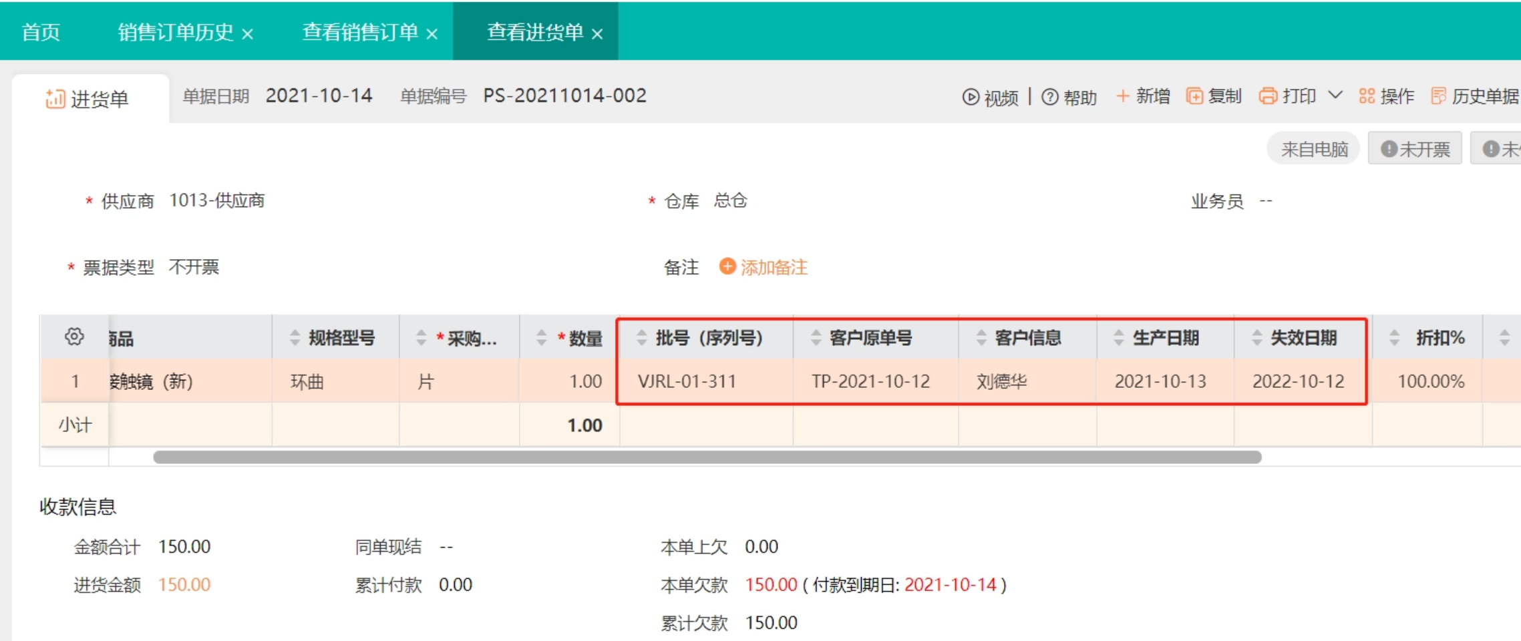
Task: Click the 添加备注 link
Action: (x=773, y=267)
